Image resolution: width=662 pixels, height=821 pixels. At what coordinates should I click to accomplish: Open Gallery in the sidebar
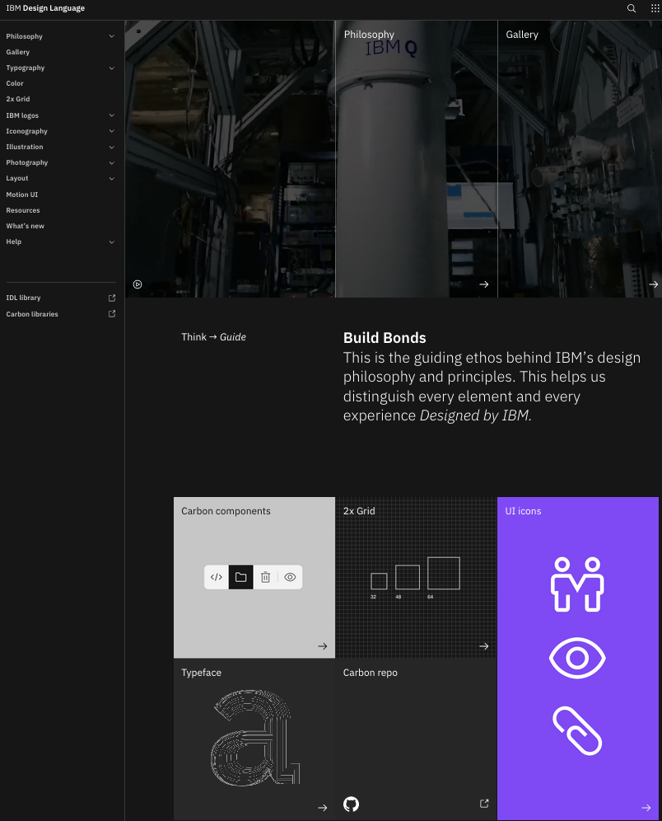[18, 52]
